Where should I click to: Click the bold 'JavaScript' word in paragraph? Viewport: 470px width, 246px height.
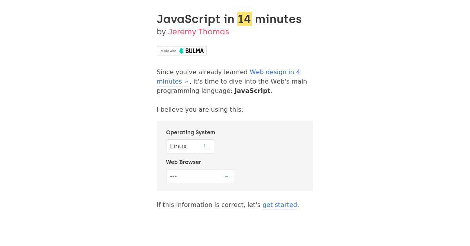(x=252, y=91)
